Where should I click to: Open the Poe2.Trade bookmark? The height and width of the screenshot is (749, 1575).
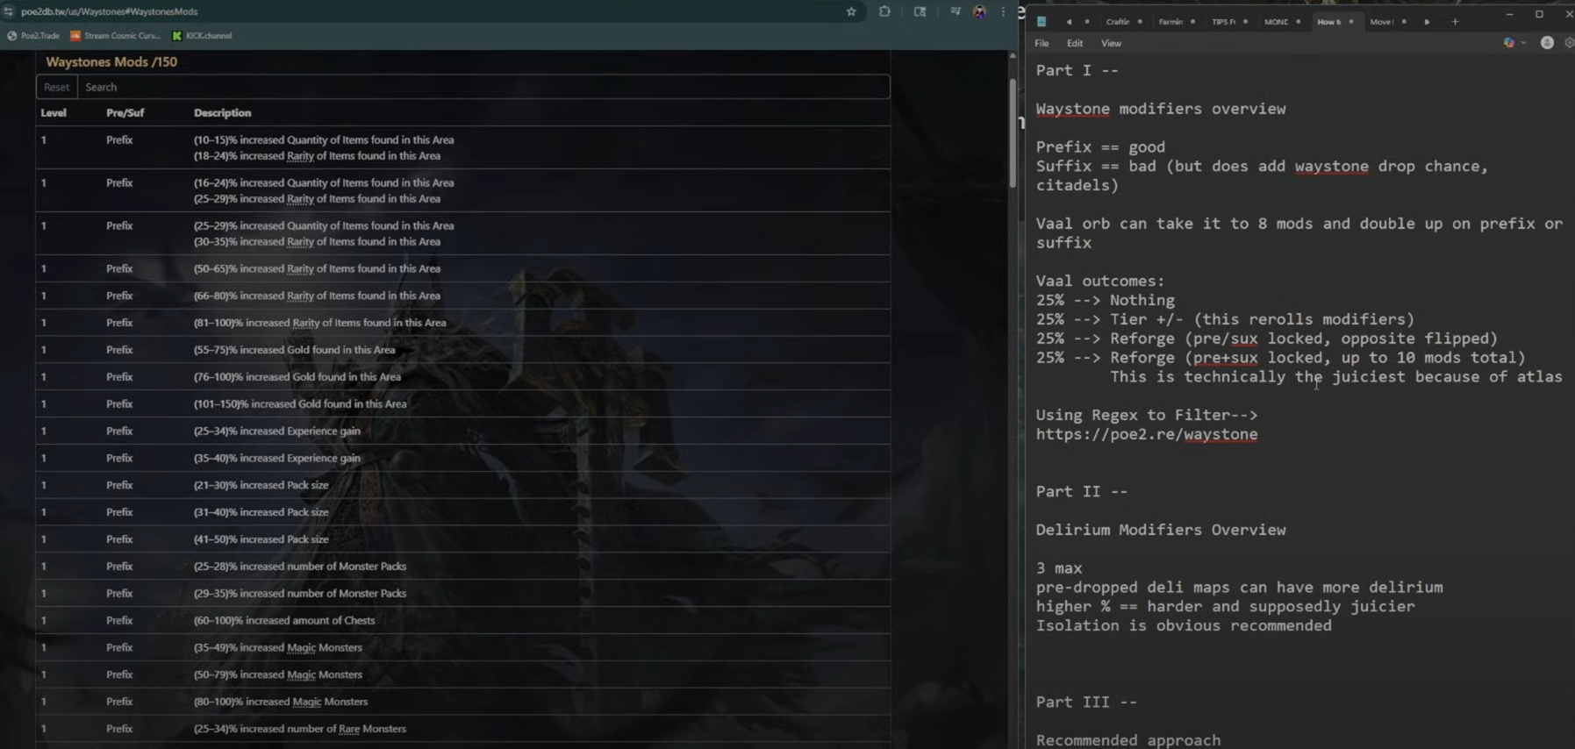point(33,36)
